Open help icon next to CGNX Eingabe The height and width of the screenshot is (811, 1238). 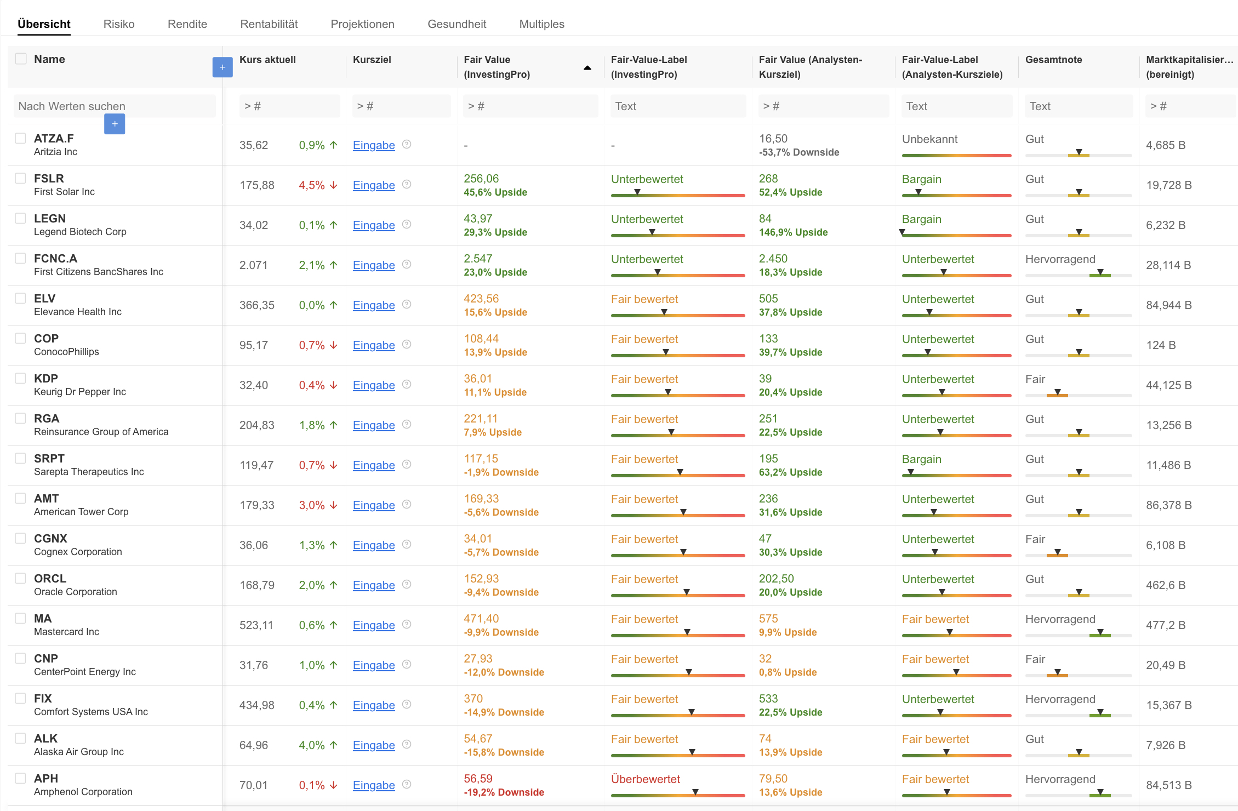click(x=407, y=545)
